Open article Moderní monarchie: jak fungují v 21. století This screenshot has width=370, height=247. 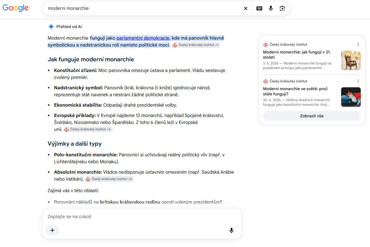297,55
